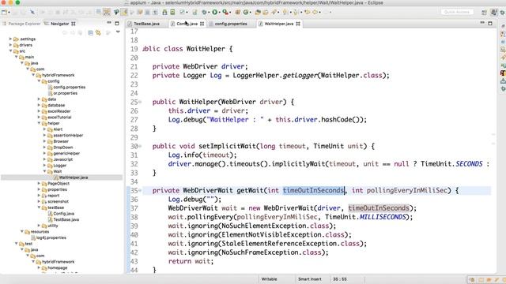Select the homepage folder

pyautogui.click(x=55, y=267)
